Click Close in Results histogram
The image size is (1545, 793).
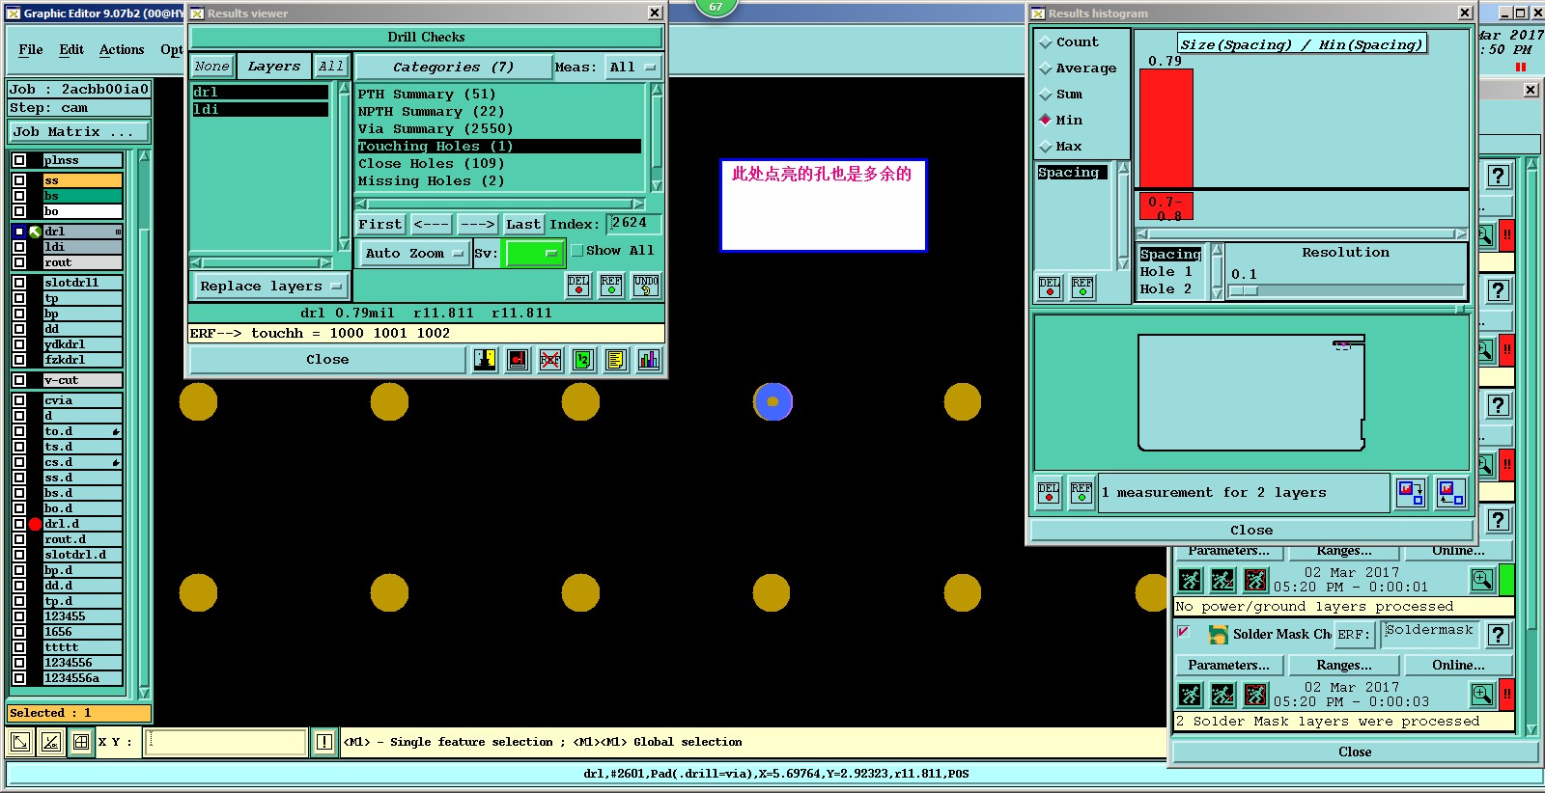(x=1251, y=531)
